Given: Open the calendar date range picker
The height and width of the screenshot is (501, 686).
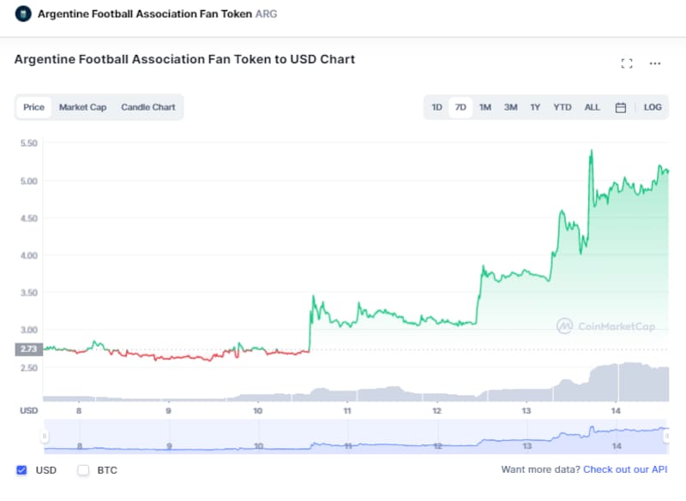Looking at the screenshot, I should coord(621,107).
